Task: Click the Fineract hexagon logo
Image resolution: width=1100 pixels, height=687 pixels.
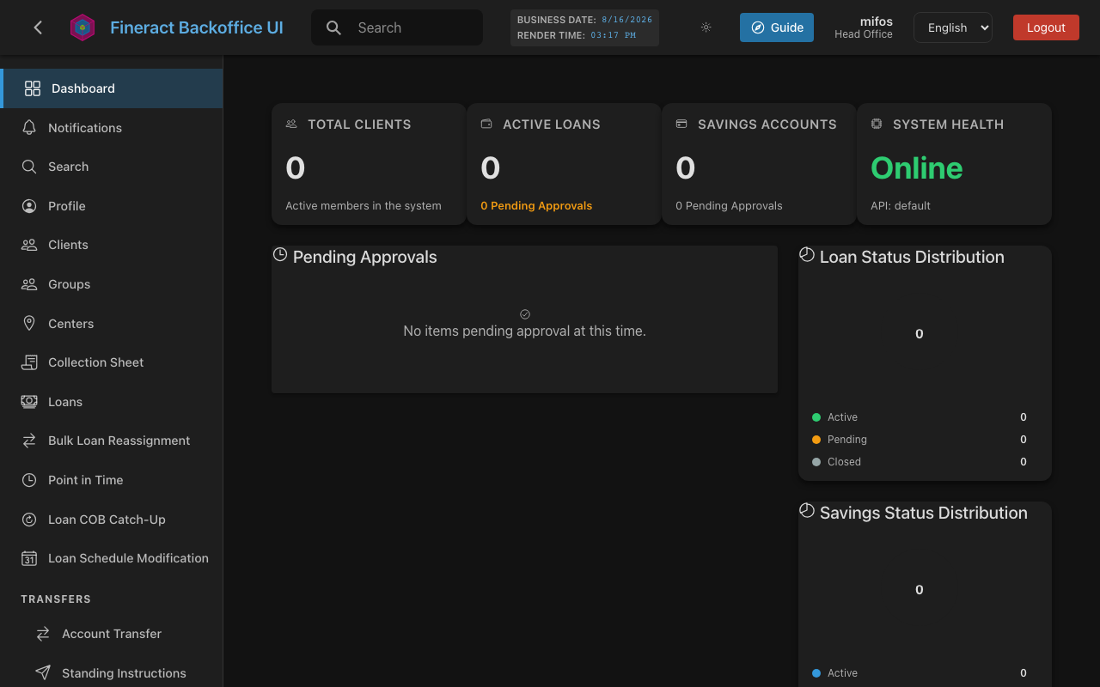Action: (x=82, y=27)
